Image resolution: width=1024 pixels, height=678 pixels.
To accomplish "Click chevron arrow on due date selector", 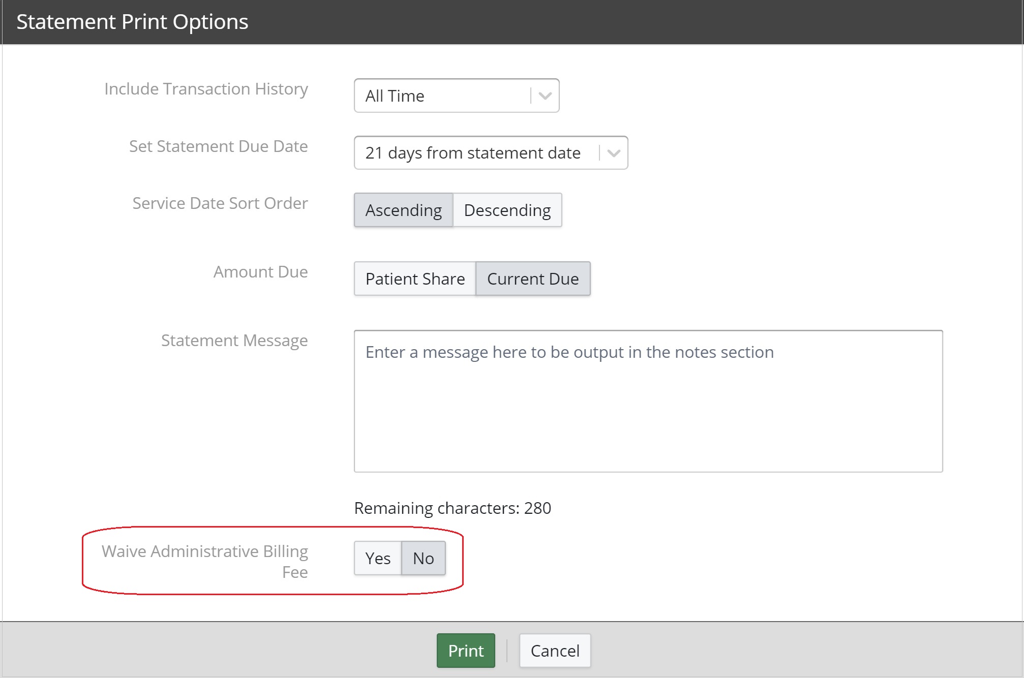I will (614, 153).
